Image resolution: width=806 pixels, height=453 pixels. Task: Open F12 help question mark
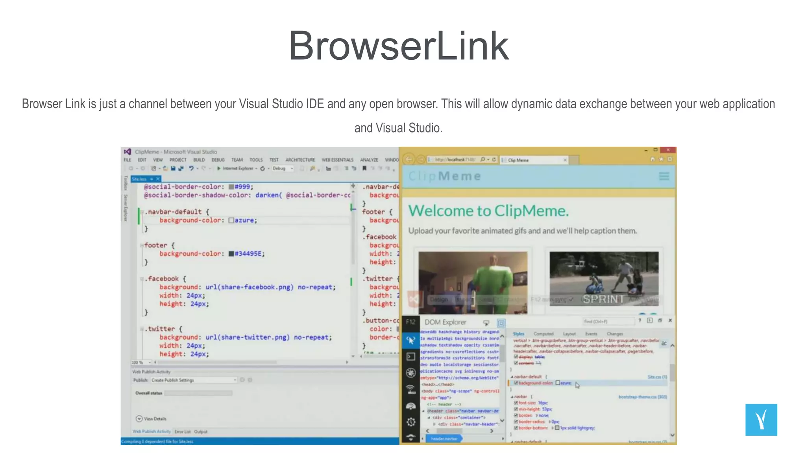(640, 320)
